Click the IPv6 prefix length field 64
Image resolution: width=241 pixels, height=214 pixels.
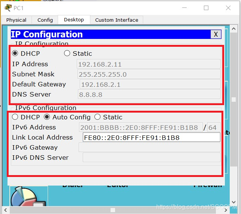point(214,127)
